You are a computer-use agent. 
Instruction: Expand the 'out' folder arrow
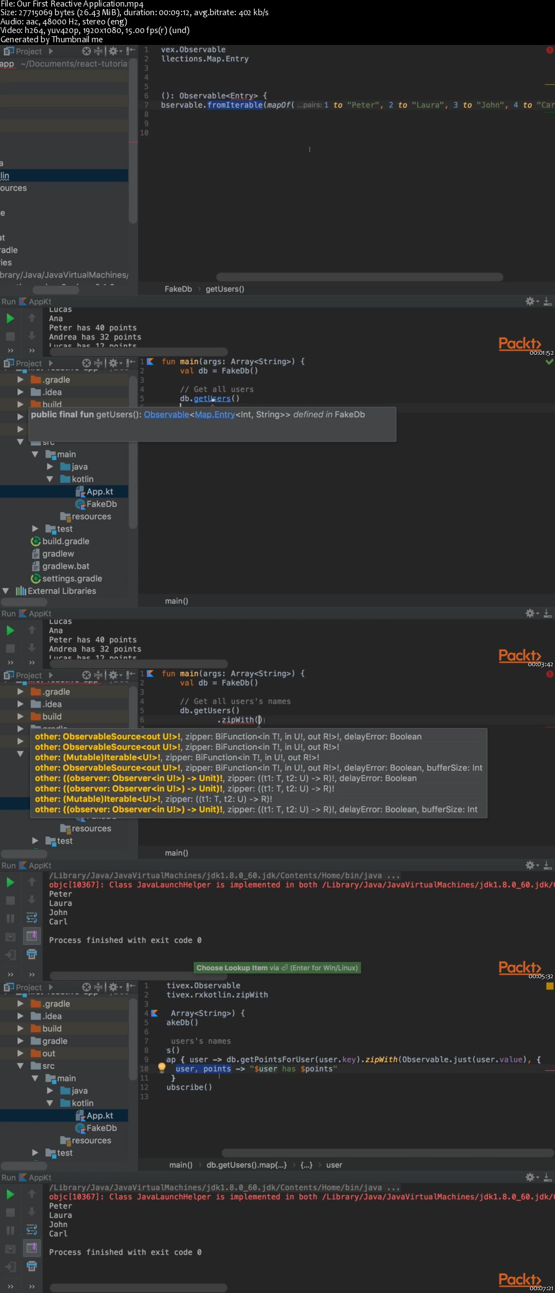click(x=21, y=1053)
